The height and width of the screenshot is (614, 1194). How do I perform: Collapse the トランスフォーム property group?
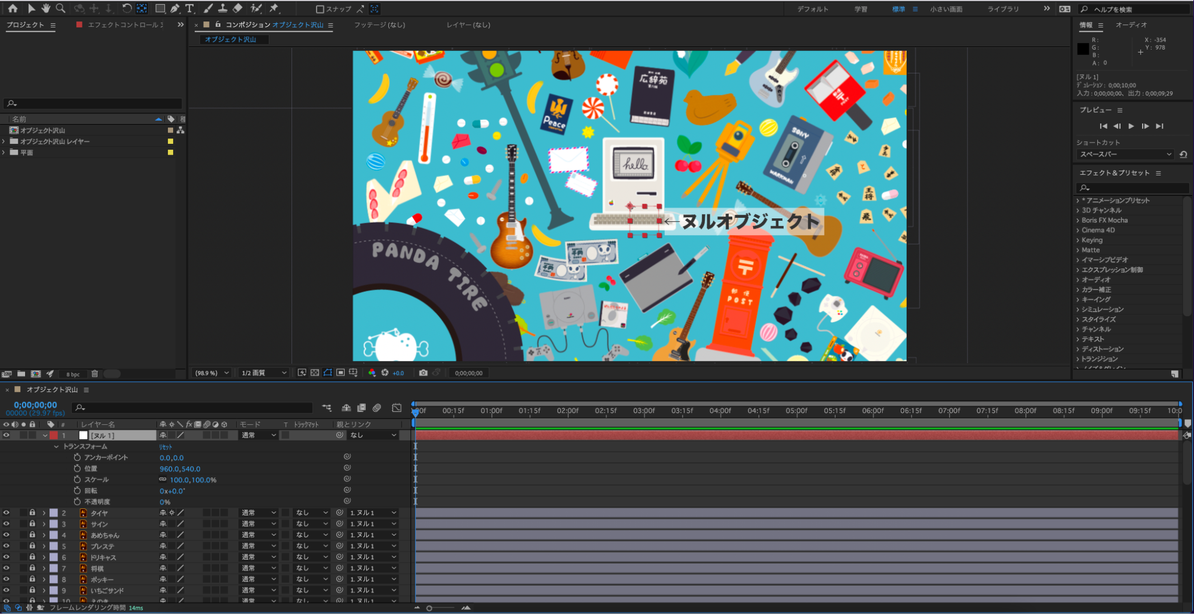click(x=57, y=446)
